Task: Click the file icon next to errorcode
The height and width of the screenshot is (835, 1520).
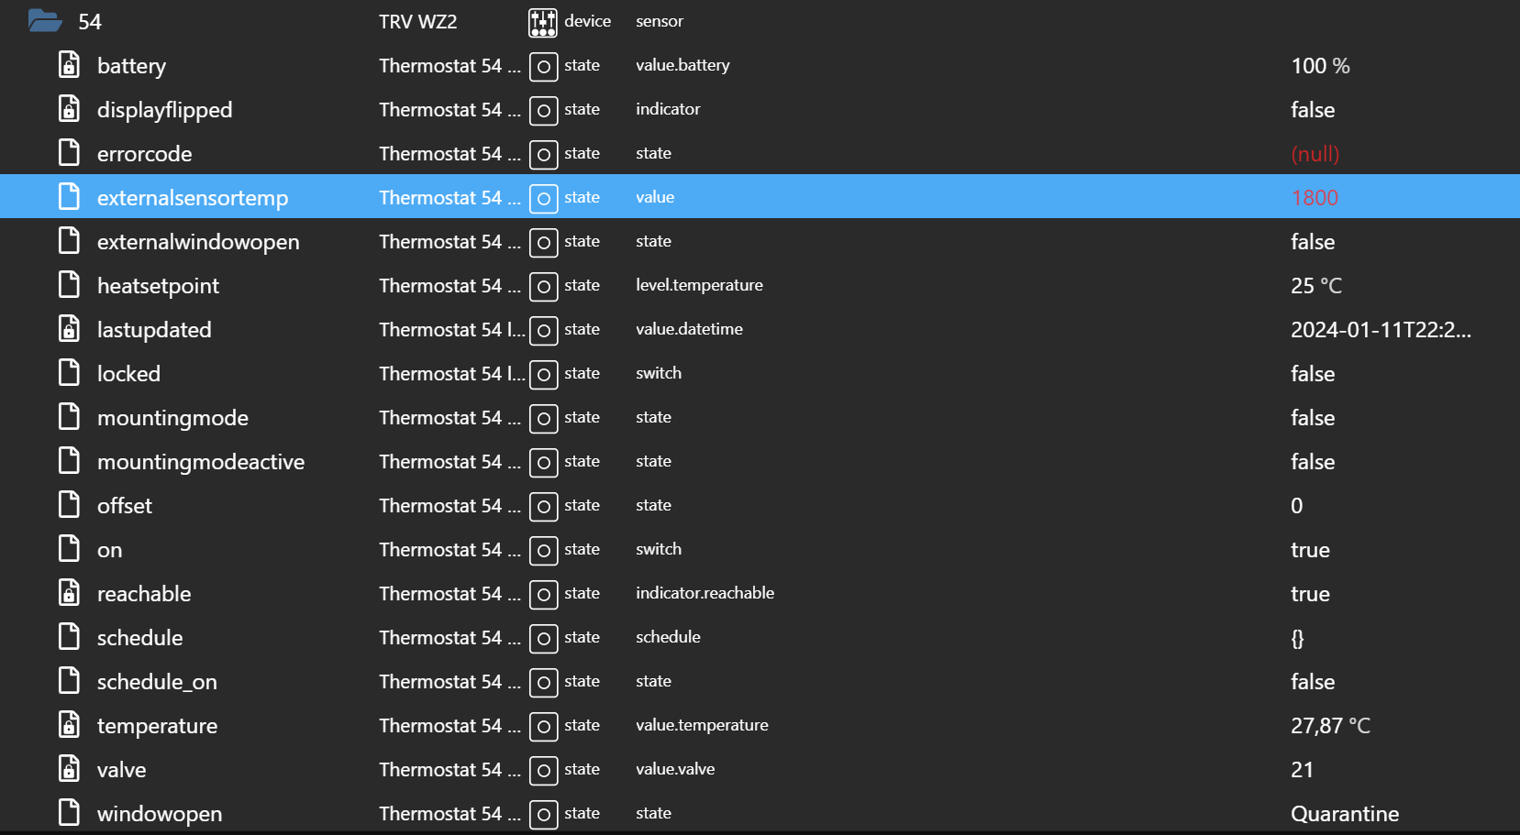Action: pos(69,153)
